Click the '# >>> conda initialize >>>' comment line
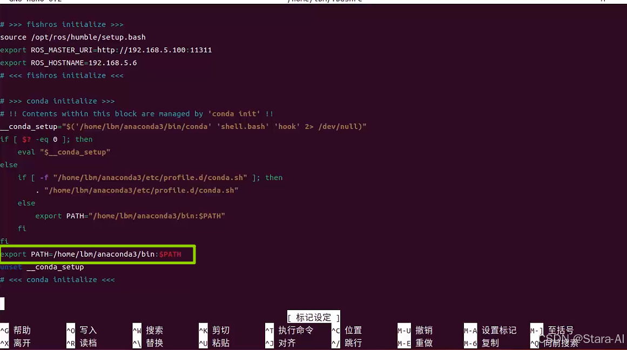Viewport: 627px width, 350px height. 58,101
